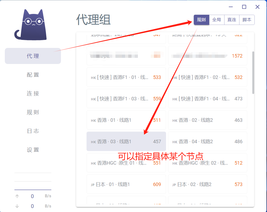The width and height of the screenshot is (267, 212).
Task: Click the Clash cat logo
Action: [x=31, y=25]
